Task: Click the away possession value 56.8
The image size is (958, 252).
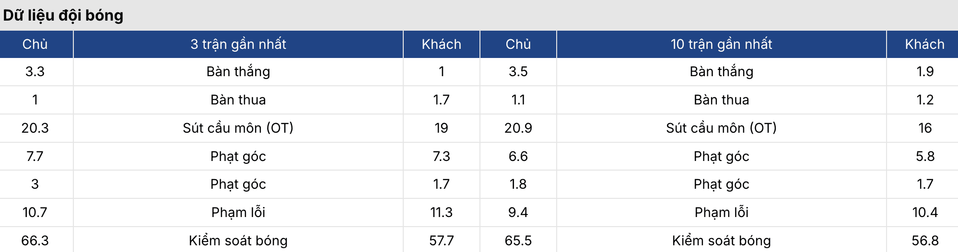Action: (x=924, y=241)
